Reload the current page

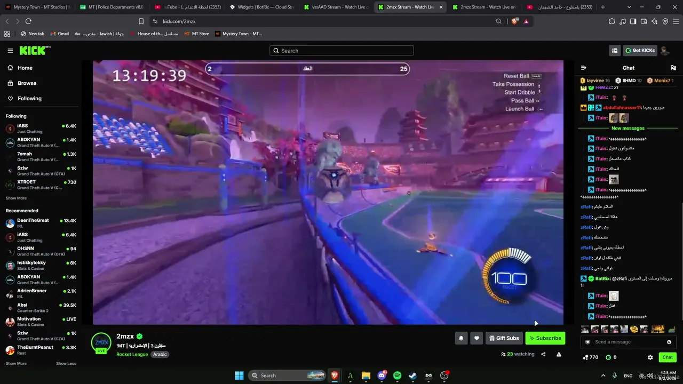(x=28, y=21)
